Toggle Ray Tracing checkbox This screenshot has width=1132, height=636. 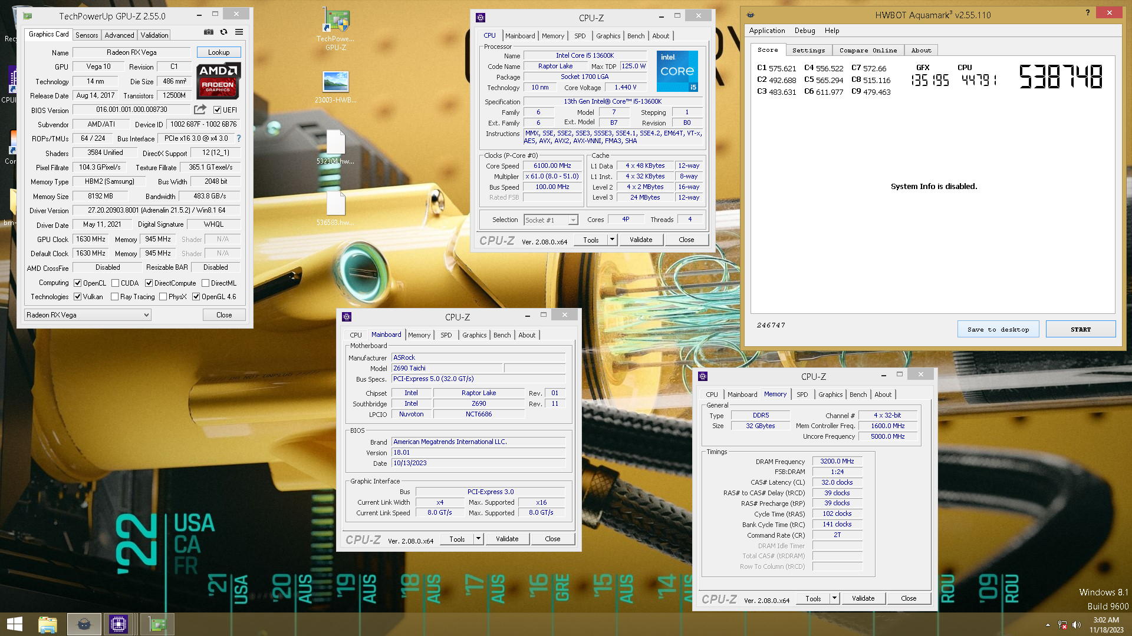pos(114,297)
